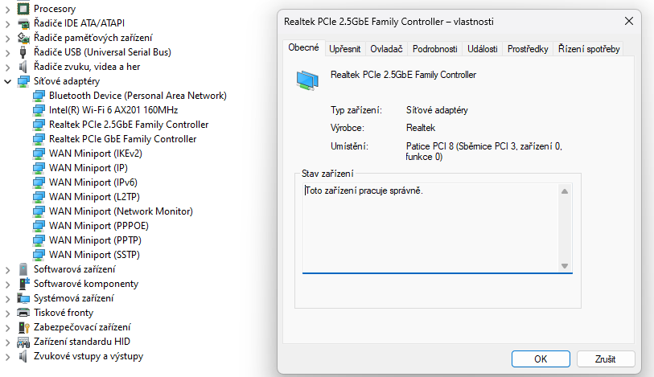Click the Zabezpečovací zařízení security icon

(x=23, y=327)
